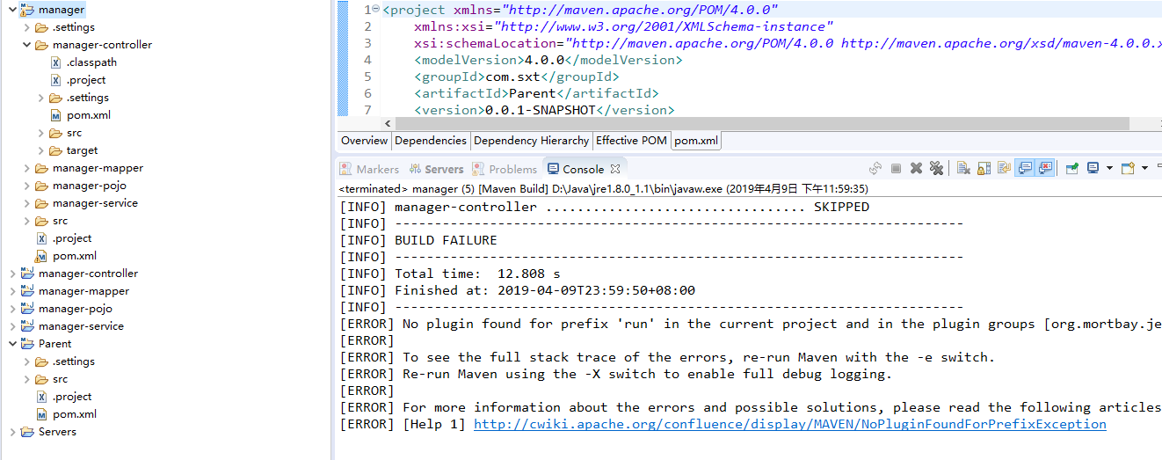This screenshot has height=460, width=1162.
Task: Expand the top-level manager-pojo Maven project
Action: click(11, 309)
